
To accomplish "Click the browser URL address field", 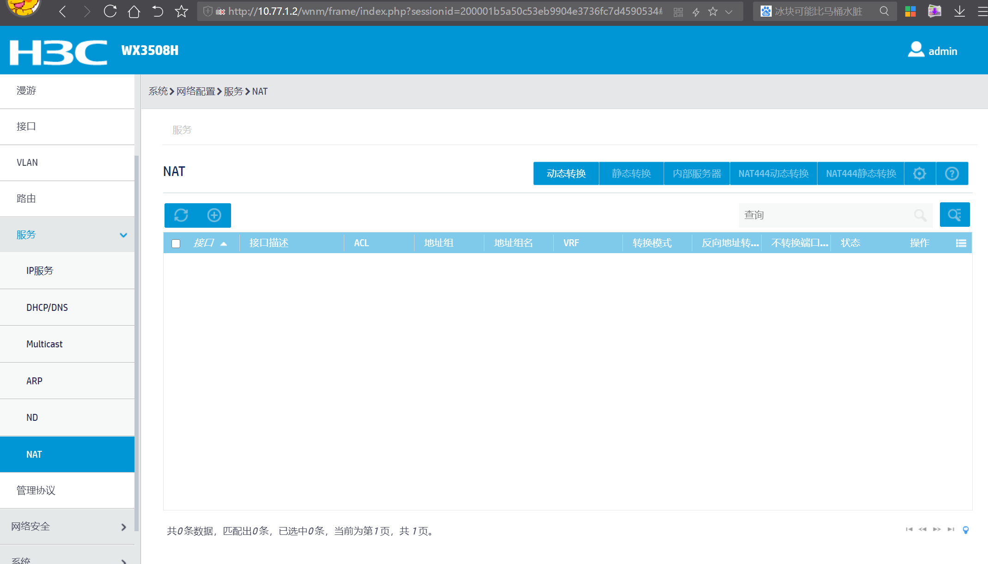I will (x=445, y=12).
